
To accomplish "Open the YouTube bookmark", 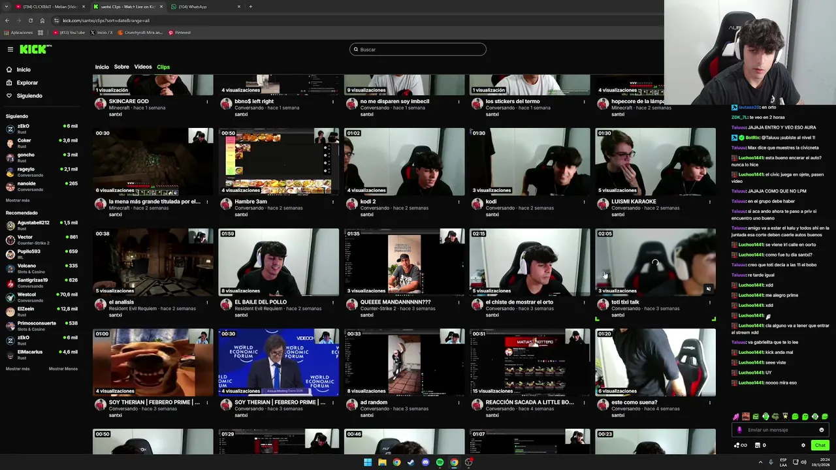I will pos(69,33).
